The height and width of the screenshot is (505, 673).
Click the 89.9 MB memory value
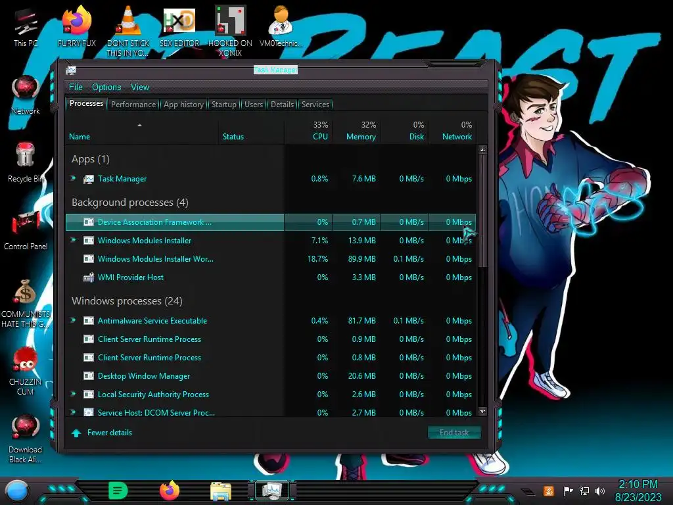point(362,259)
